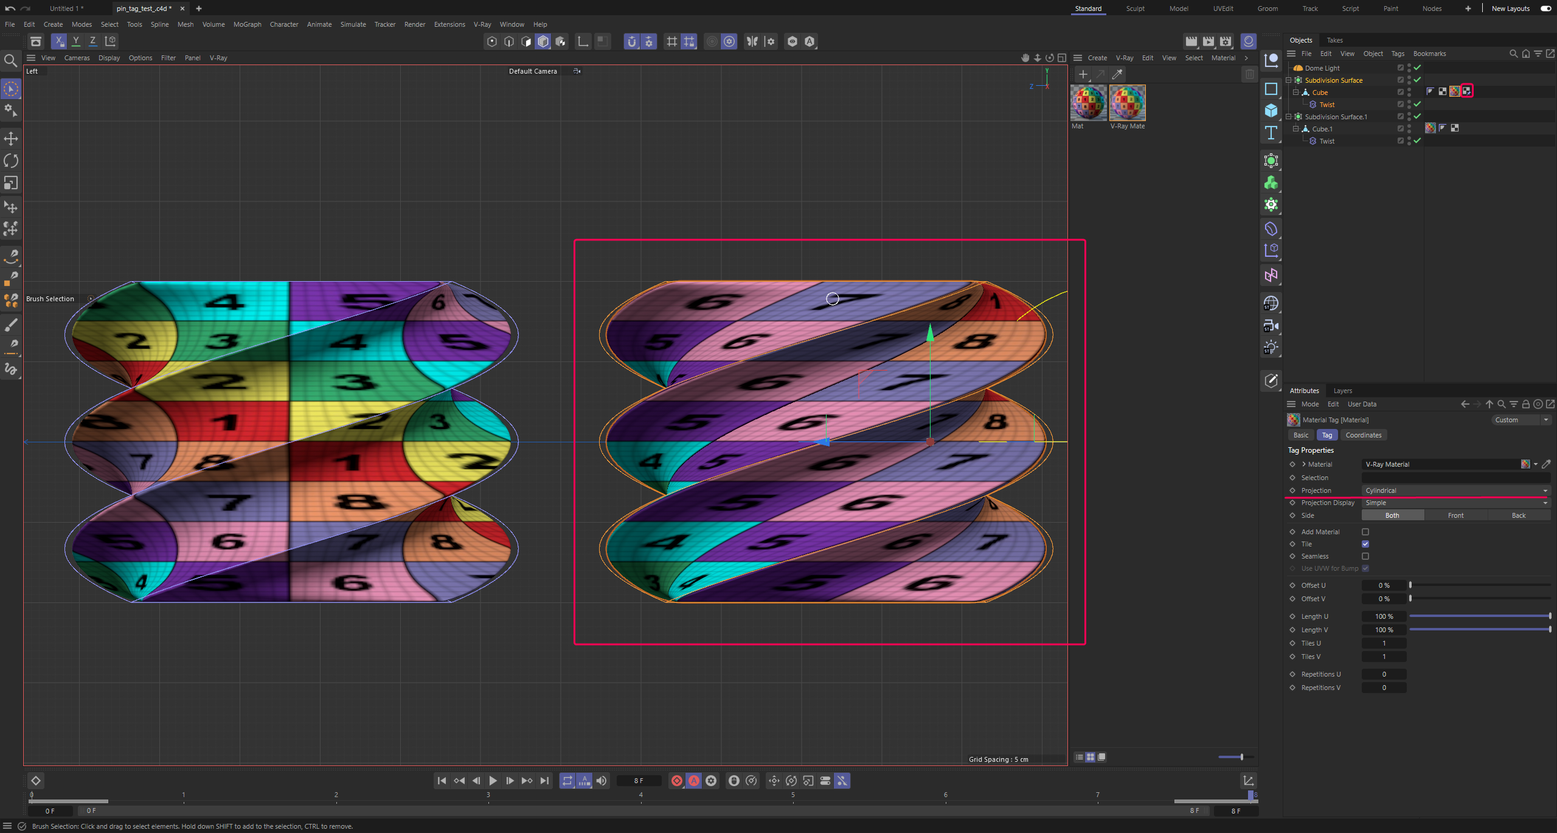Adjust material thumbnail size slider
Image resolution: width=1557 pixels, height=833 pixels.
[1235, 757]
